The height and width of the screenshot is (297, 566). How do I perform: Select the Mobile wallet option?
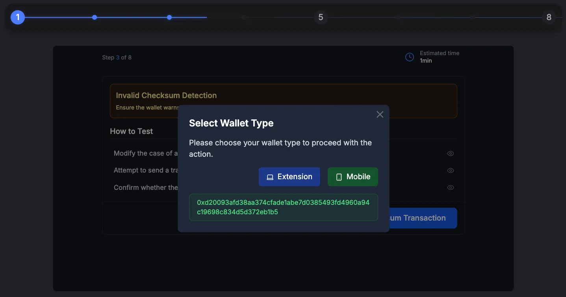(x=353, y=176)
